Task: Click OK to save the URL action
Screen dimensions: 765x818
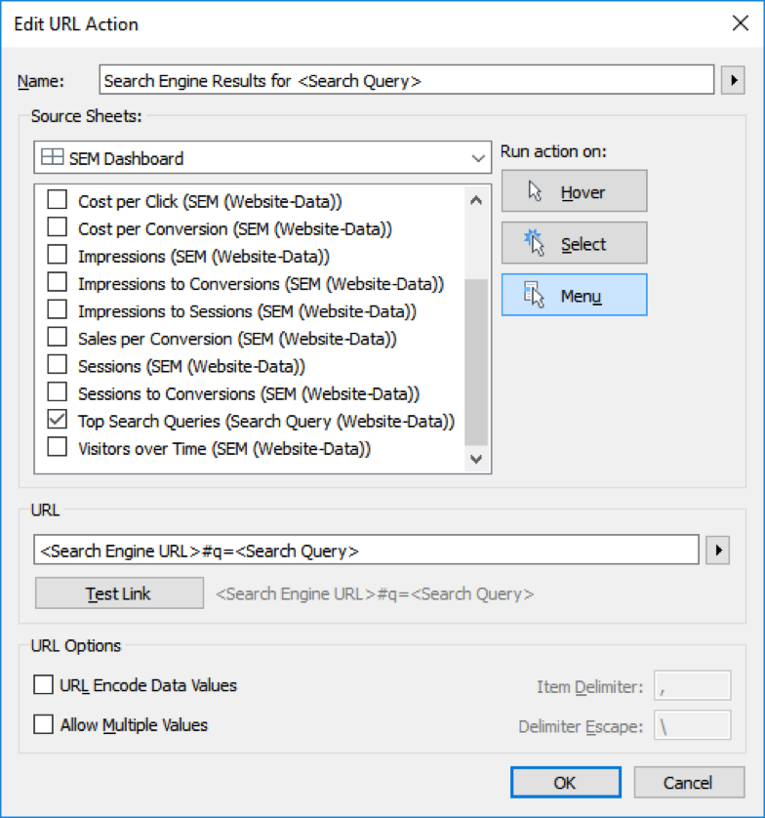Action: (x=567, y=782)
